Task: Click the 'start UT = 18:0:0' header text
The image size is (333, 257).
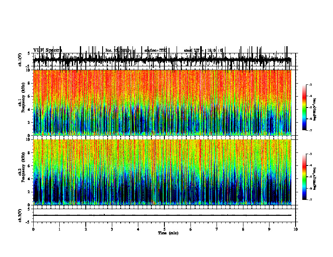Action: (203, 50)
